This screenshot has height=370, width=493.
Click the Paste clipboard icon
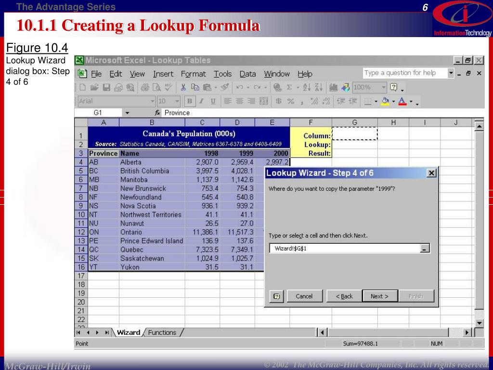[x=207, y=88]
